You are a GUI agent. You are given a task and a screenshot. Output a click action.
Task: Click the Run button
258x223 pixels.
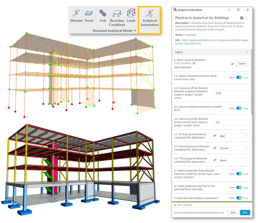click(x=245, y=212)
